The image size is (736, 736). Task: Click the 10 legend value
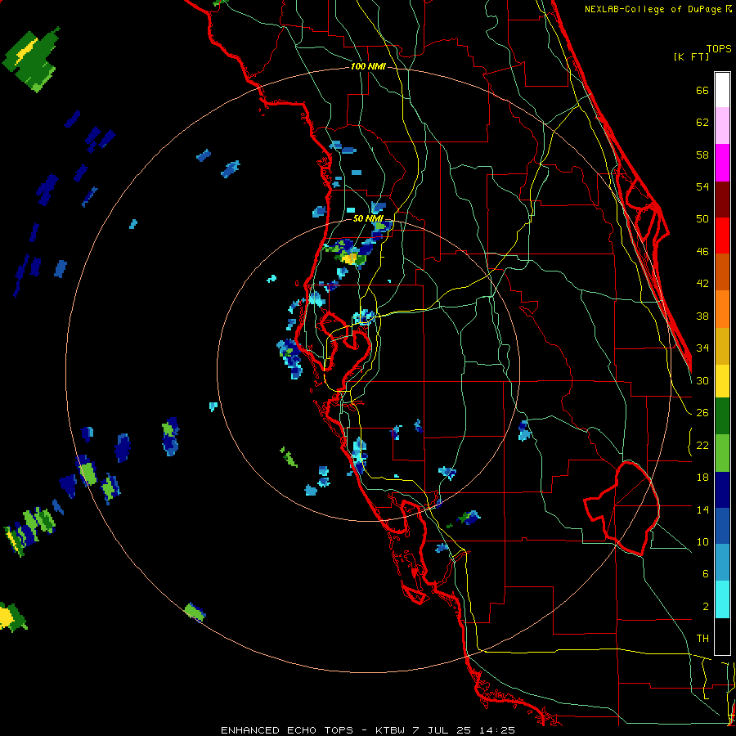[x=702, y=541]
